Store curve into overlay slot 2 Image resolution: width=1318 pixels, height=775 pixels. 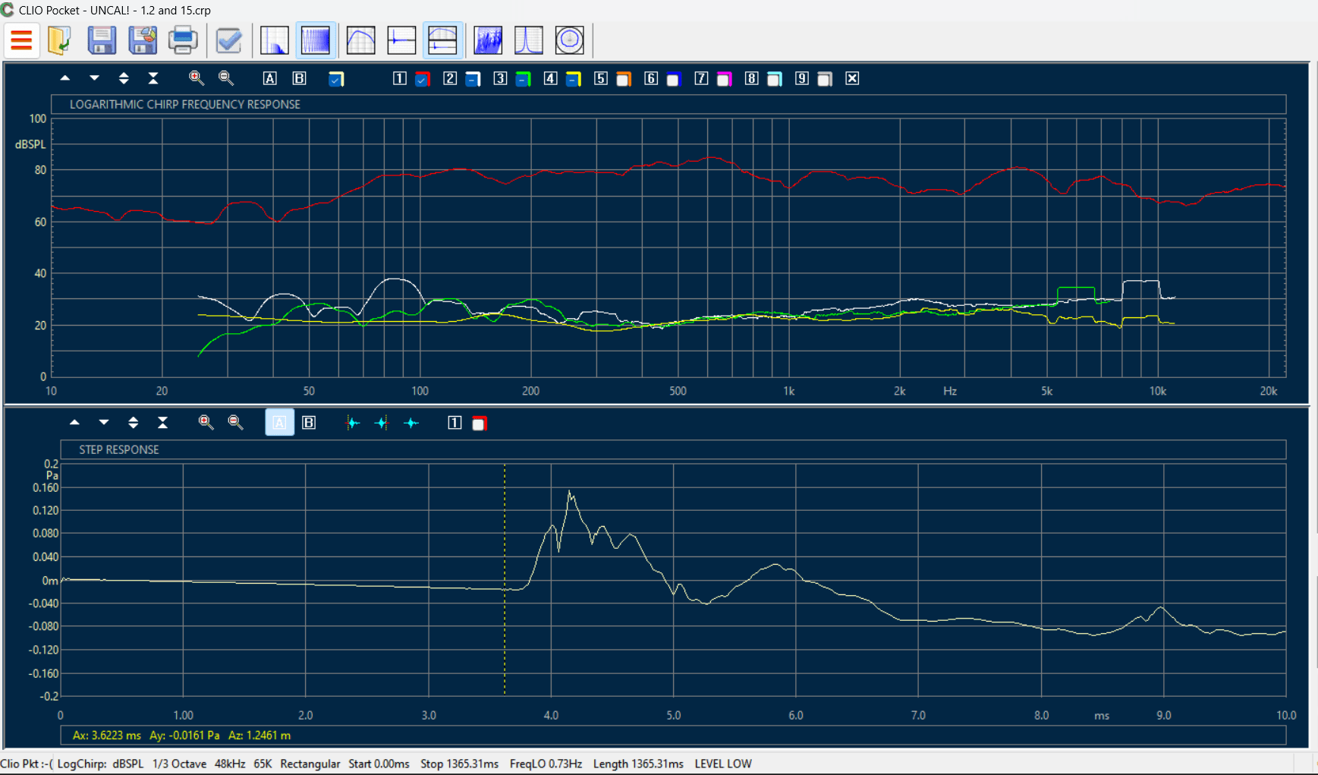click(x=450, y=78)
